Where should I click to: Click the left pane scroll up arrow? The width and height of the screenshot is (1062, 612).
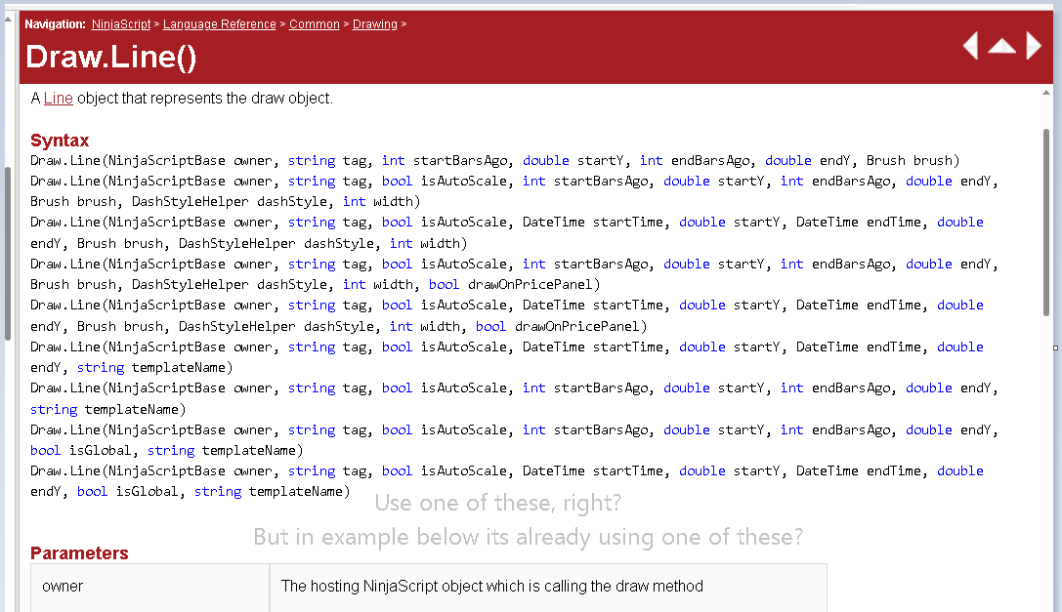pos(8,19)
